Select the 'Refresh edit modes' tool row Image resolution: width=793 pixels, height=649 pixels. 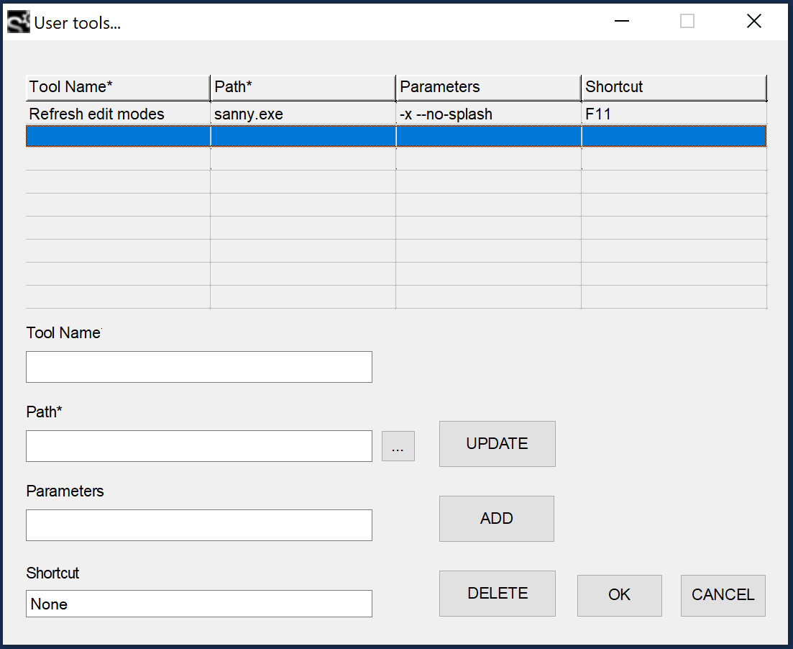click(x=97, y=114)
